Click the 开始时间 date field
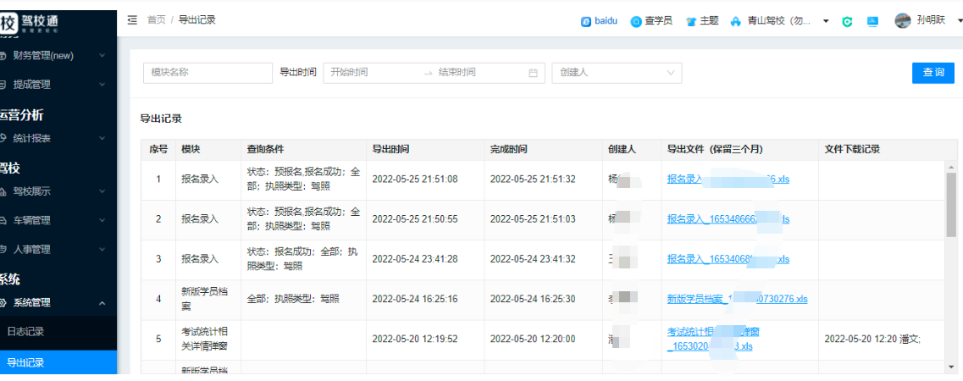963x381 pixels. 372,73
